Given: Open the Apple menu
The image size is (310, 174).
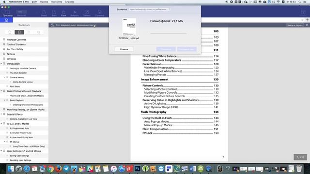Looking at the screenshot, I should [4, 2].
